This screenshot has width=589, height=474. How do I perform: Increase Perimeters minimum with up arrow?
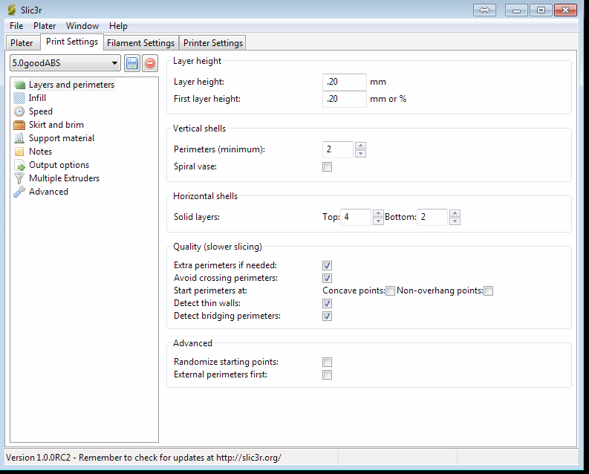pos(360,146)
